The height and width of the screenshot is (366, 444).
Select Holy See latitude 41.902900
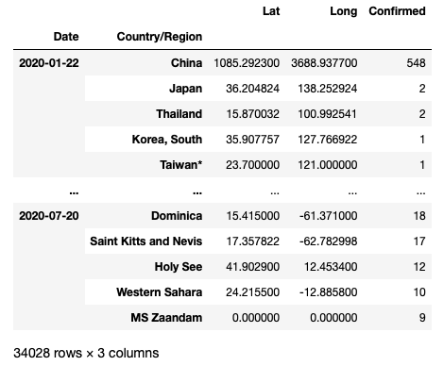coord(252,267)
